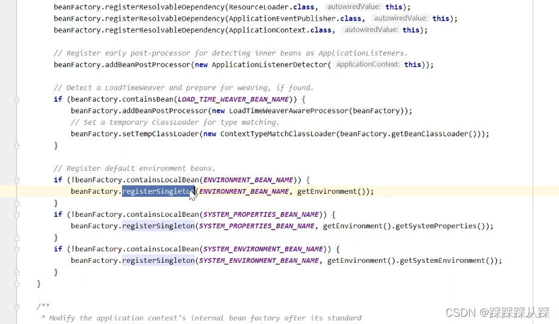Image resolution: width=559 pixels, height=324 pixels.
Task: Click ApplicationListenerDetector constructor name
Action: click(x=269, y=65)
